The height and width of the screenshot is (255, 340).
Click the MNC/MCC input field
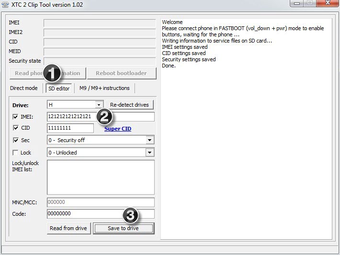click(x=101, y=202)
